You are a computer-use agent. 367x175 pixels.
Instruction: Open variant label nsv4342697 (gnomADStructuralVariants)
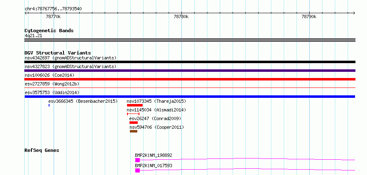click(x=71, y=58)
